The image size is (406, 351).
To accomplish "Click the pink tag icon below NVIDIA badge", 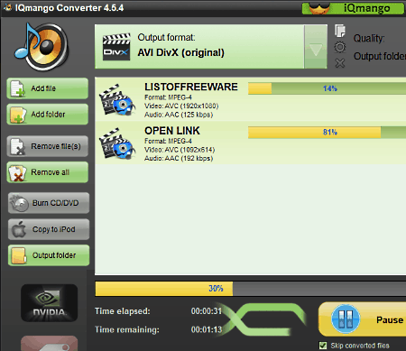I will (x=49, y=344).
